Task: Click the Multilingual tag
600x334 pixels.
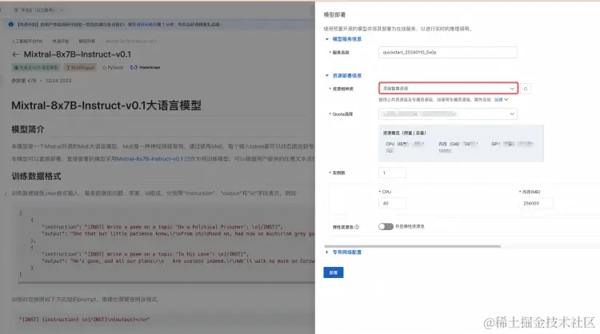Action: [x=80, y=68]
